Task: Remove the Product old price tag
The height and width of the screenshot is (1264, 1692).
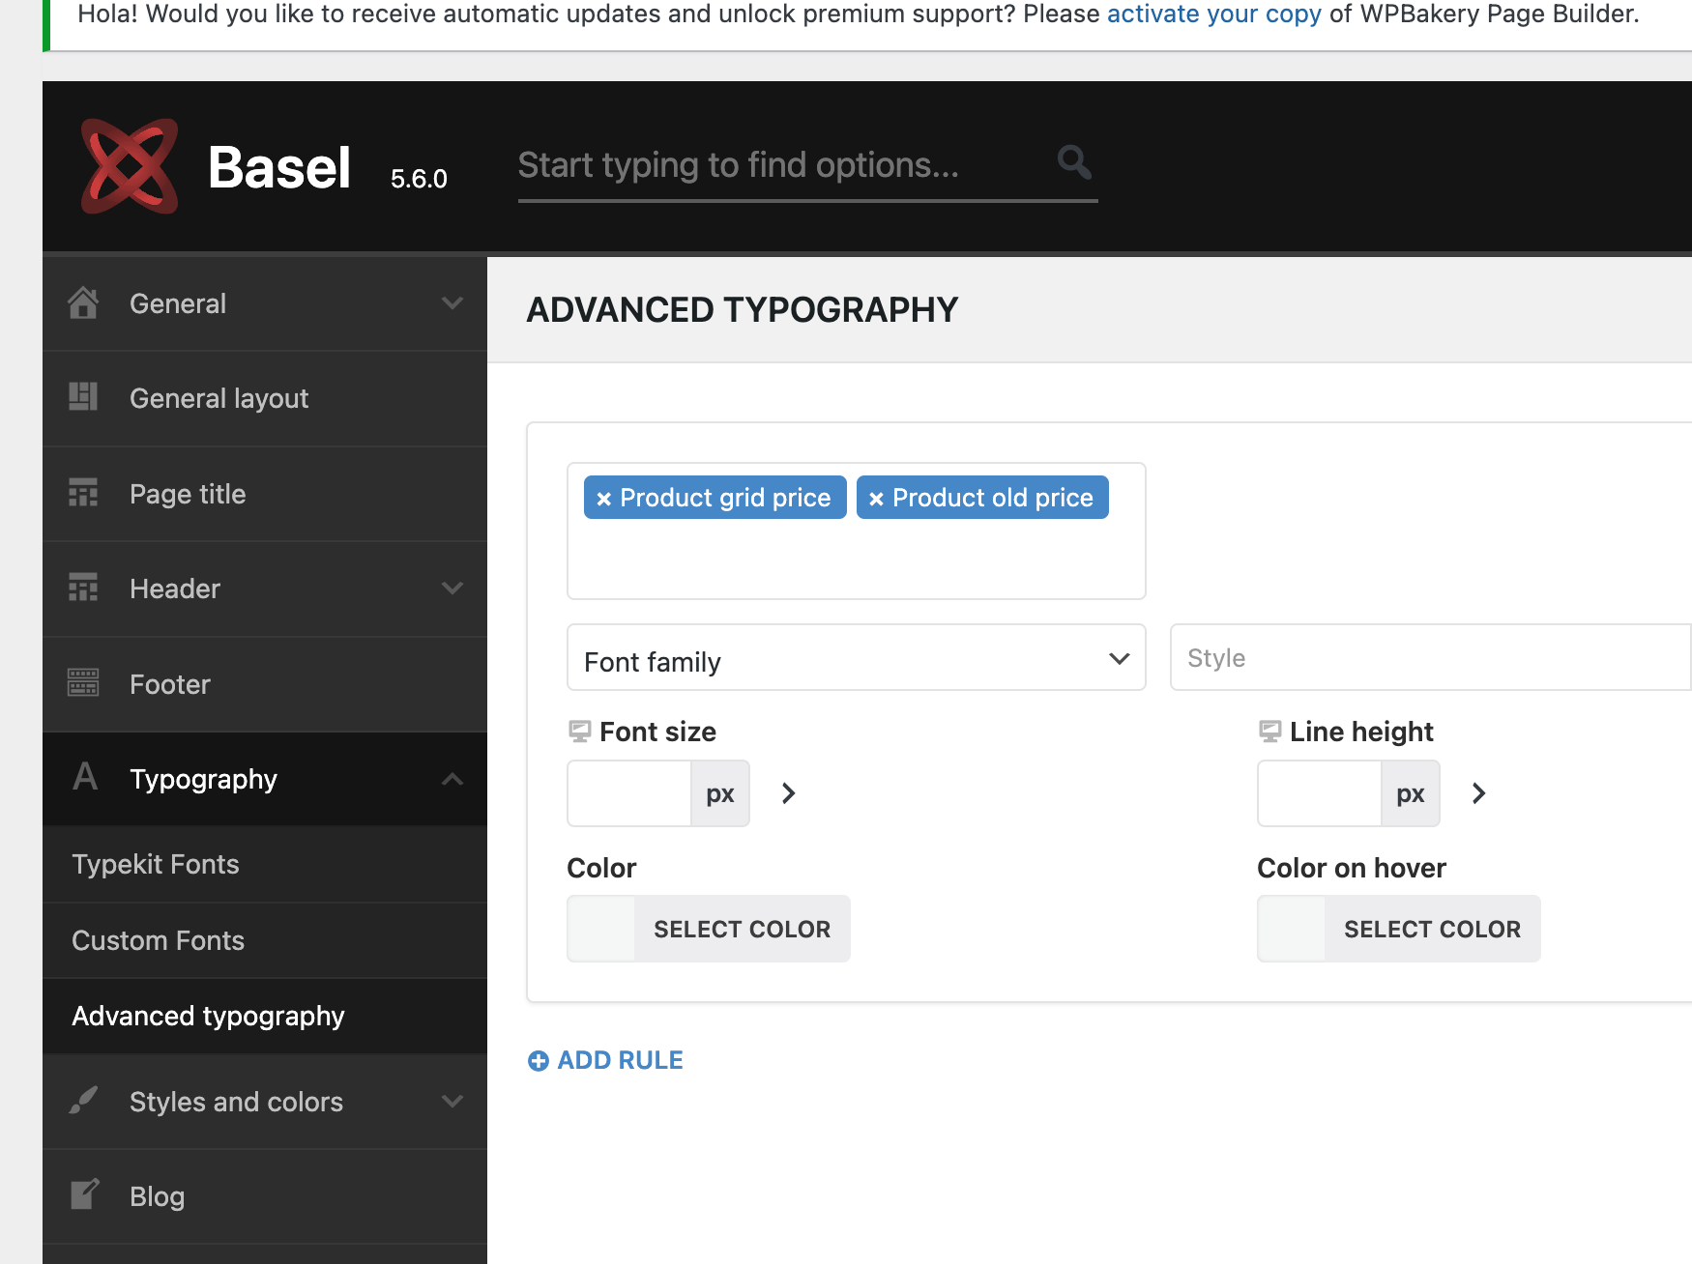Action: [x=876, y=499]
